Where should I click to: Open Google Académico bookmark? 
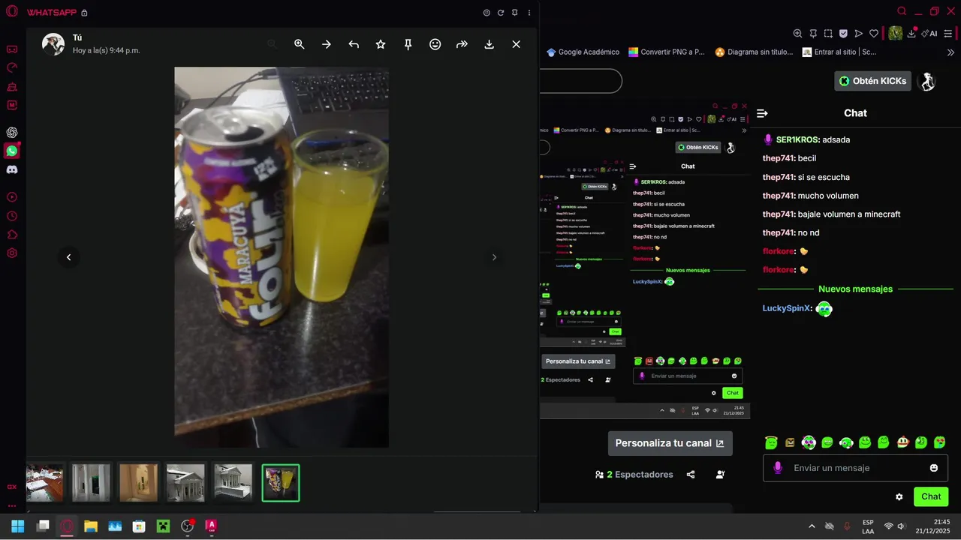tap(583, 52)
